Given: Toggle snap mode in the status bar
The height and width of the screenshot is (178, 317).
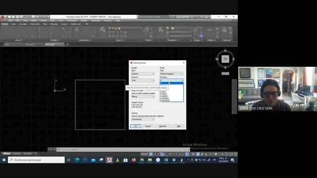Looking at the screenshot, I should [x=155, y=154].
